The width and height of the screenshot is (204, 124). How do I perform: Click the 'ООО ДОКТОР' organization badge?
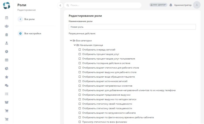coord(158,5)
